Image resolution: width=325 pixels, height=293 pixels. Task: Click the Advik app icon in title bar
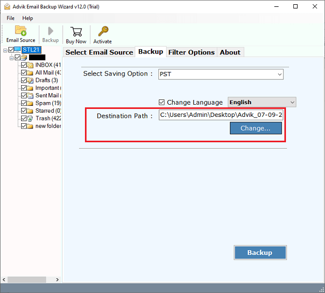pos(7,7)
